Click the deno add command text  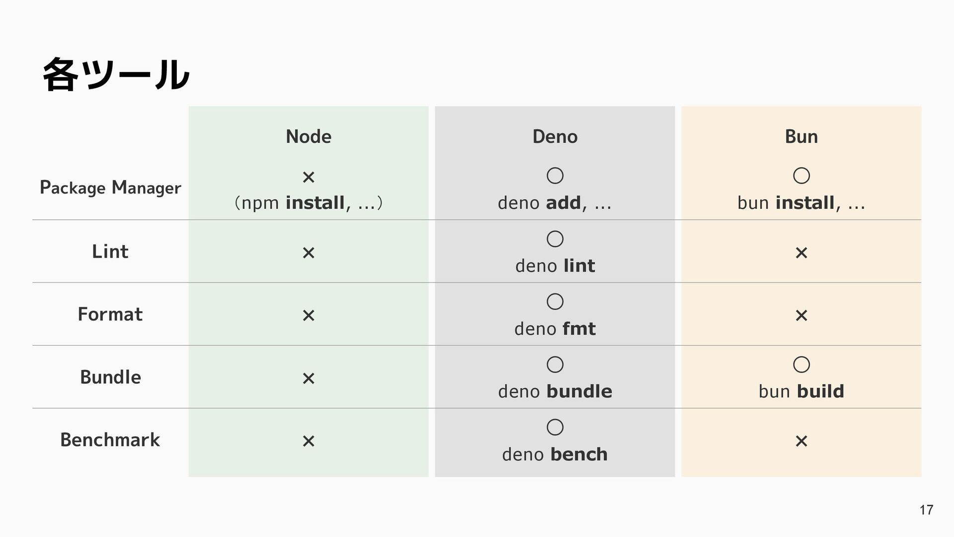[555, 203]
